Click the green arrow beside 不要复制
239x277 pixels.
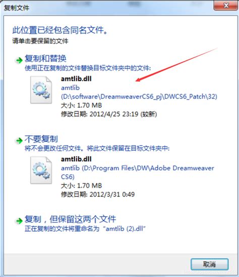(x=19, y=141)
